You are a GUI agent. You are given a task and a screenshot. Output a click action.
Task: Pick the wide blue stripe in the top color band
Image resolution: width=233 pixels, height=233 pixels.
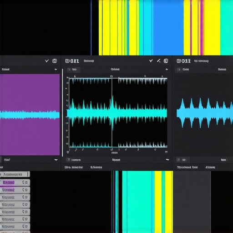(168, 28)
